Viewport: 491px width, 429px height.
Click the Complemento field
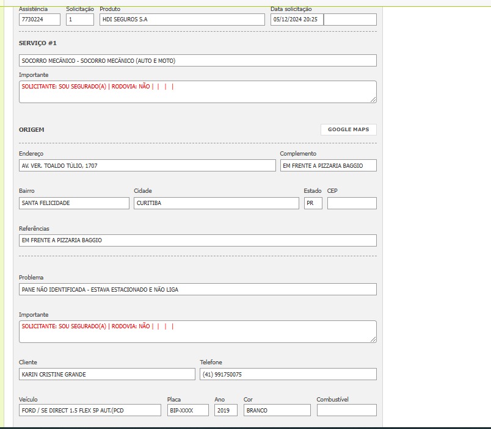(x=329, y=165)
